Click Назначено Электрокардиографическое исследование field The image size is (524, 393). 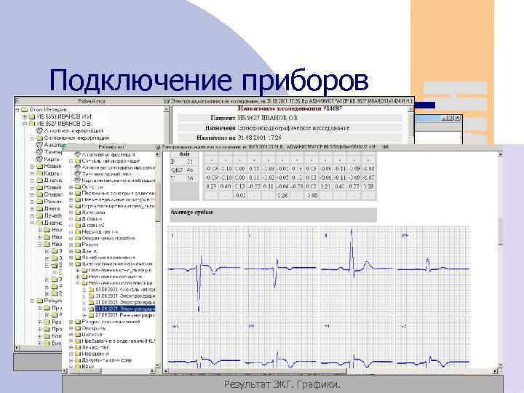coord(290,128)
